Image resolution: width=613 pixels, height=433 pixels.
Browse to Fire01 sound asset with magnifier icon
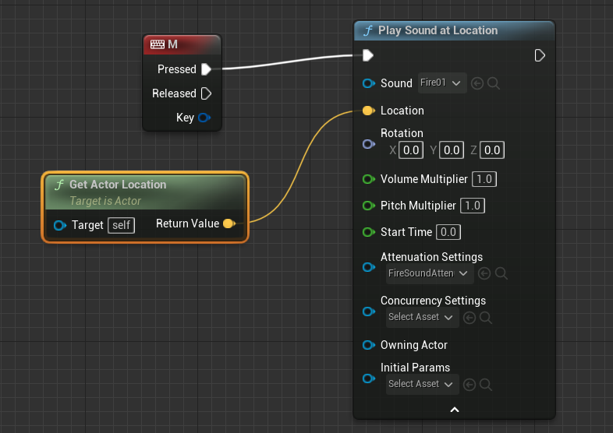(494, 83)
